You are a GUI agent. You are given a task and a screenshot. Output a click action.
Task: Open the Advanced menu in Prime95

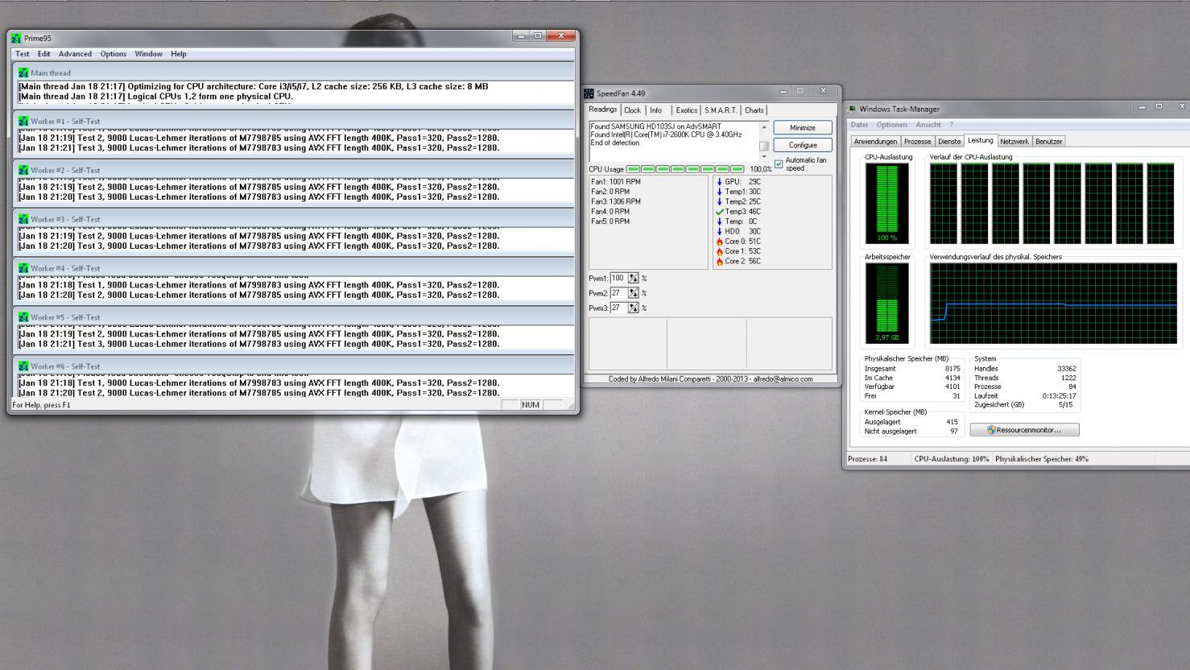[75, 54]
